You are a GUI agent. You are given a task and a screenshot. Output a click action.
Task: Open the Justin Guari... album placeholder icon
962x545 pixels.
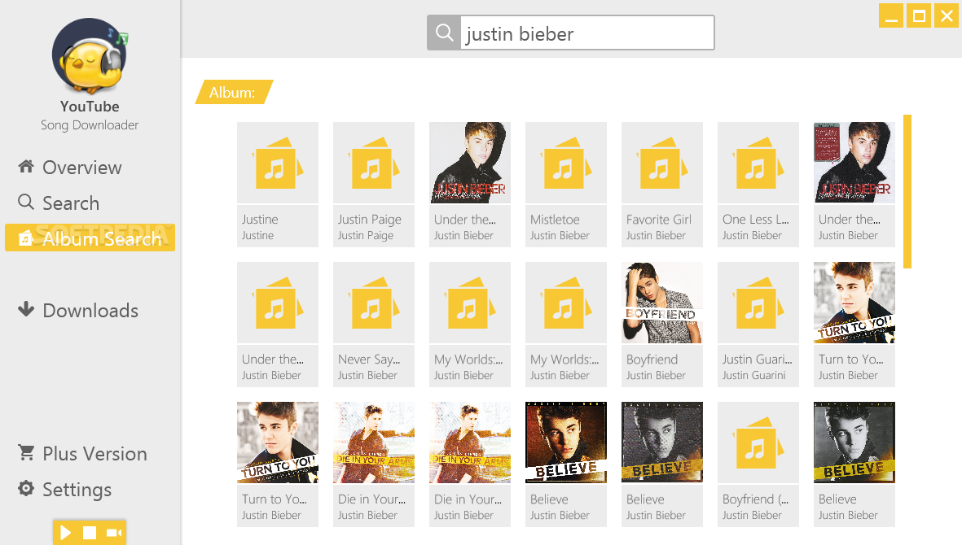coord(758,303)
